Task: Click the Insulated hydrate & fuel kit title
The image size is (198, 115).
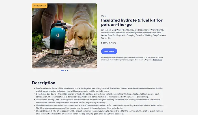Action: pos(132,22)
